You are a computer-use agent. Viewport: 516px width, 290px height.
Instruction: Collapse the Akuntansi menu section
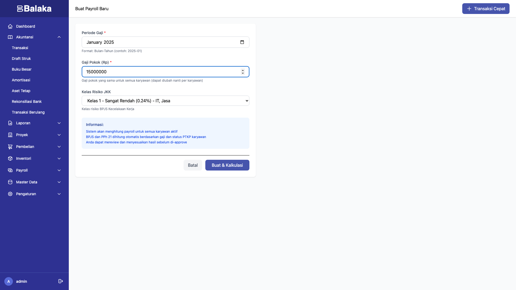59,37
